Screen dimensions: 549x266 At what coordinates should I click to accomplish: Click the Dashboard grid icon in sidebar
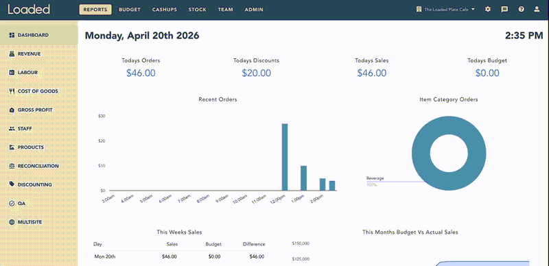(12, 35)
